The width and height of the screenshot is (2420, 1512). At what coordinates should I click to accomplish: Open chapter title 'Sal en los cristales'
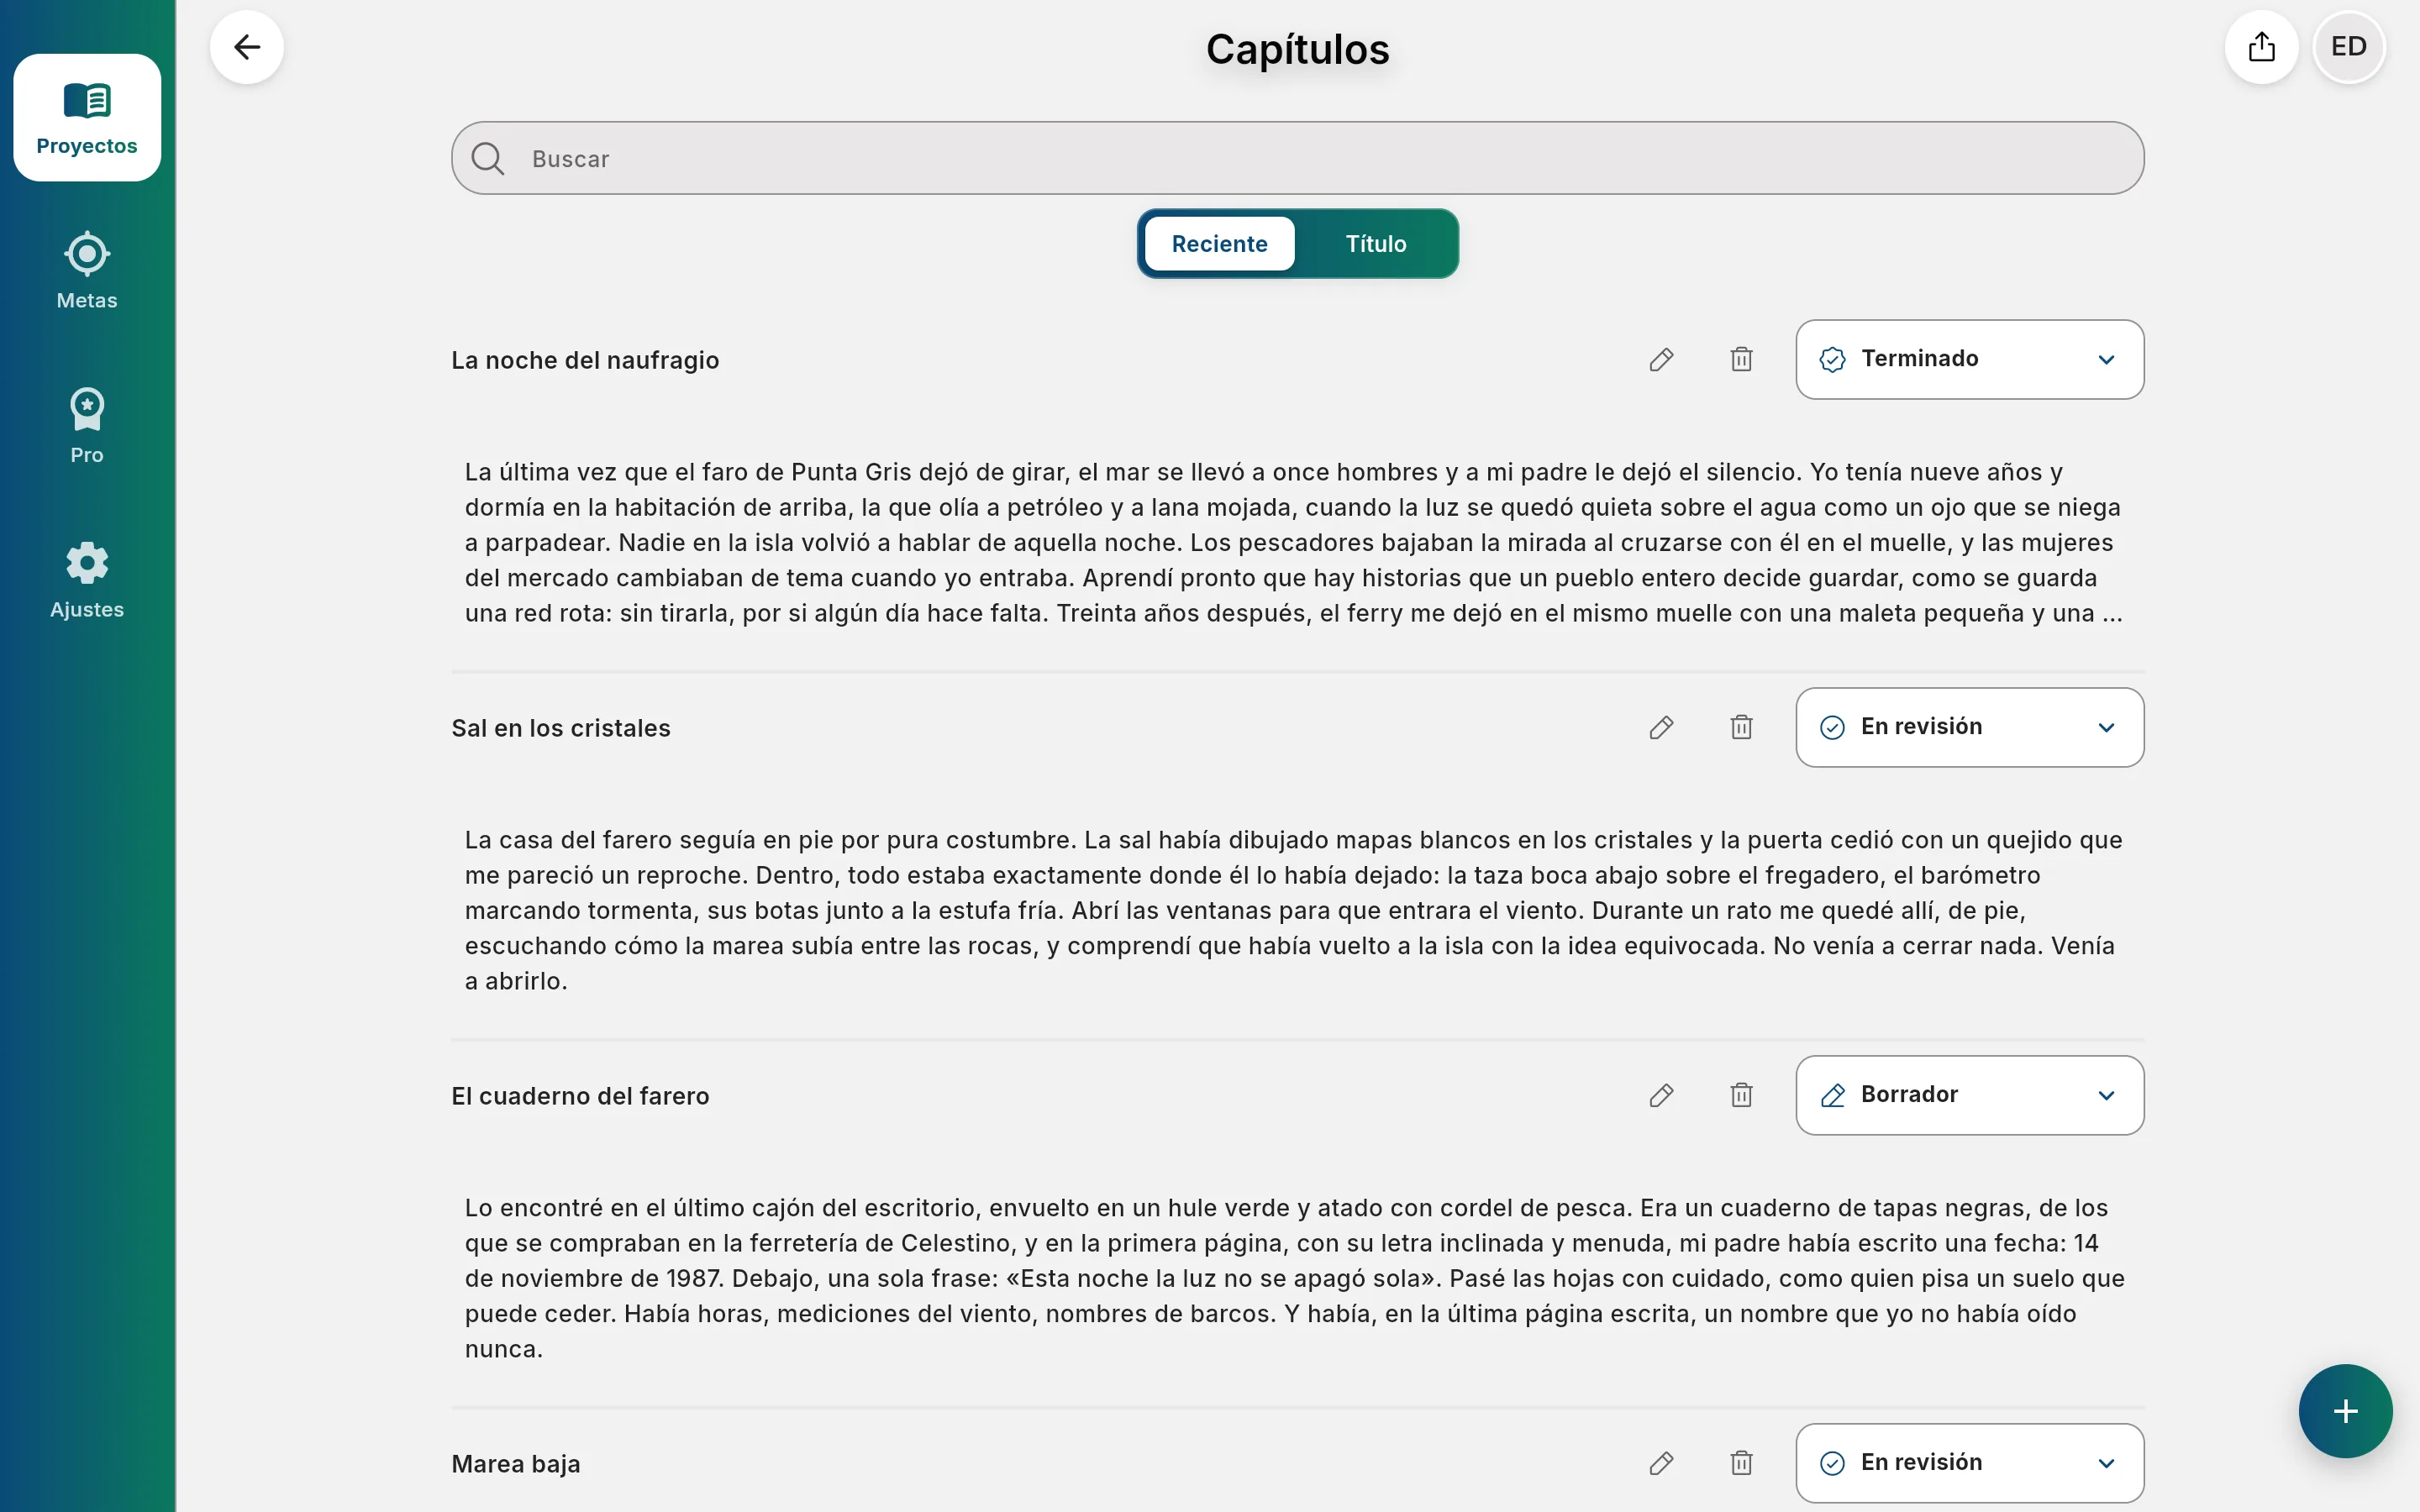click(x=561, y=729)
